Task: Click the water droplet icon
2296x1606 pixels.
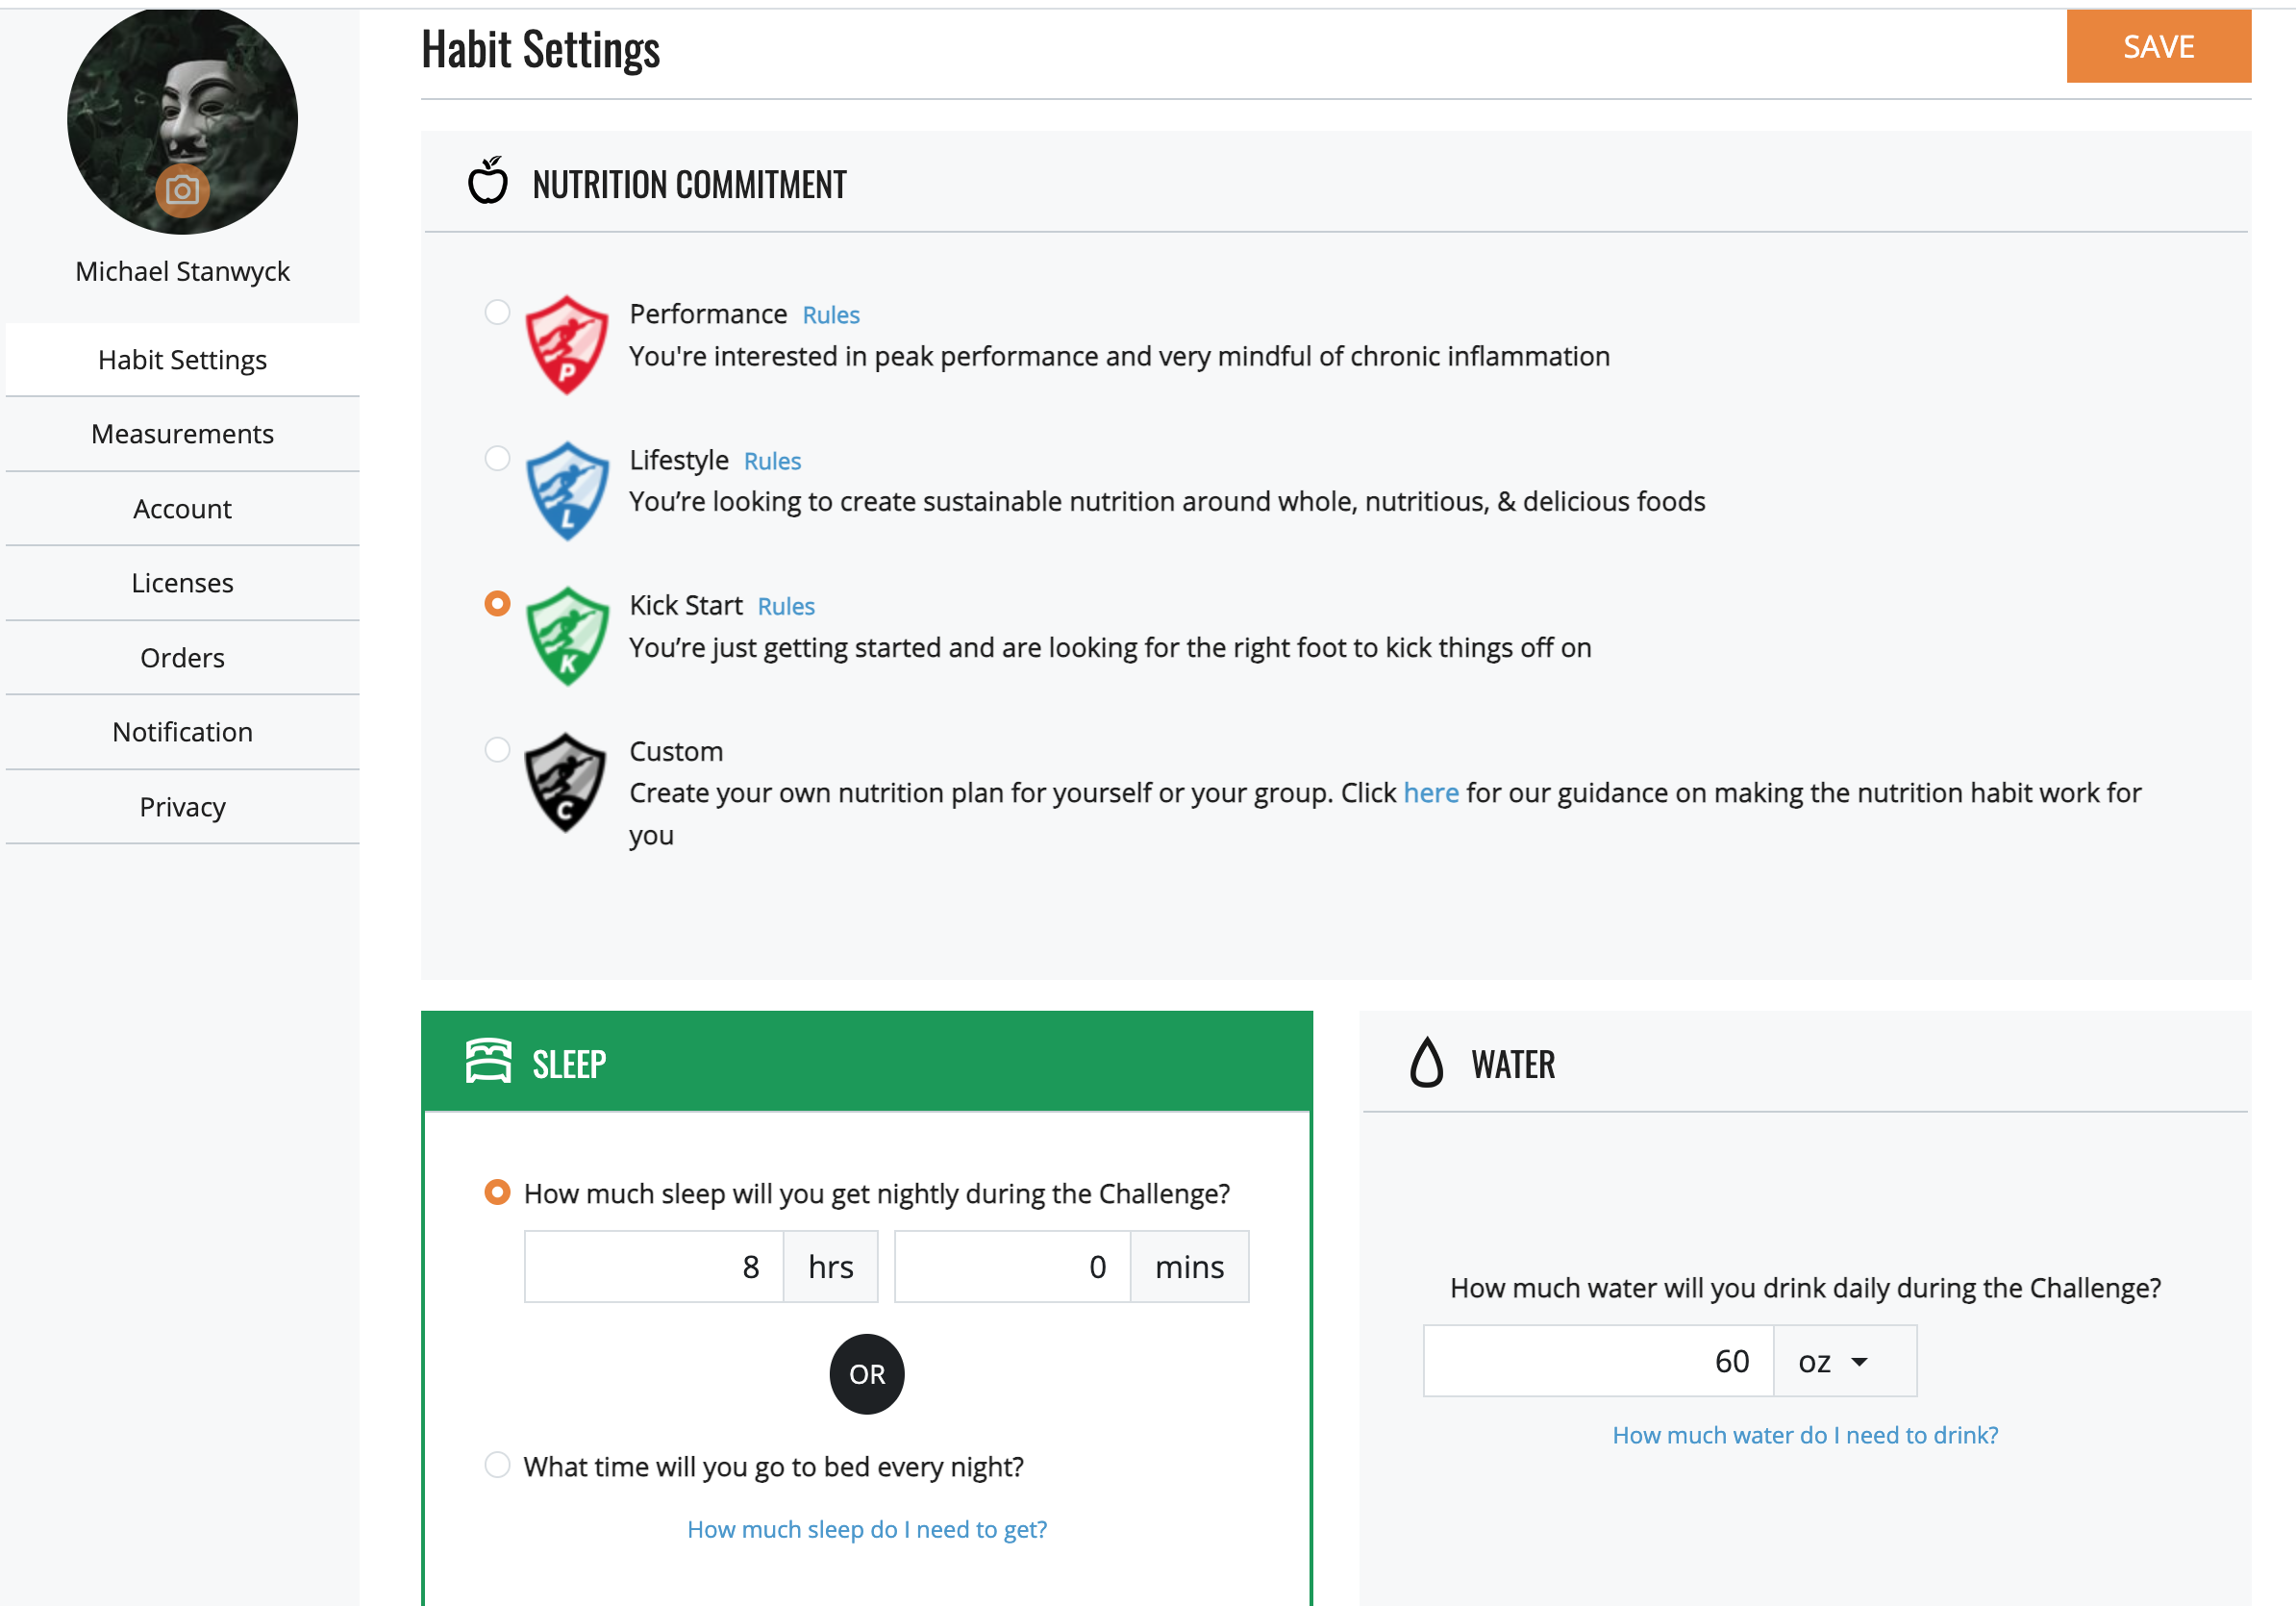Action: pyautogui.click(x=1426, y=1062)
